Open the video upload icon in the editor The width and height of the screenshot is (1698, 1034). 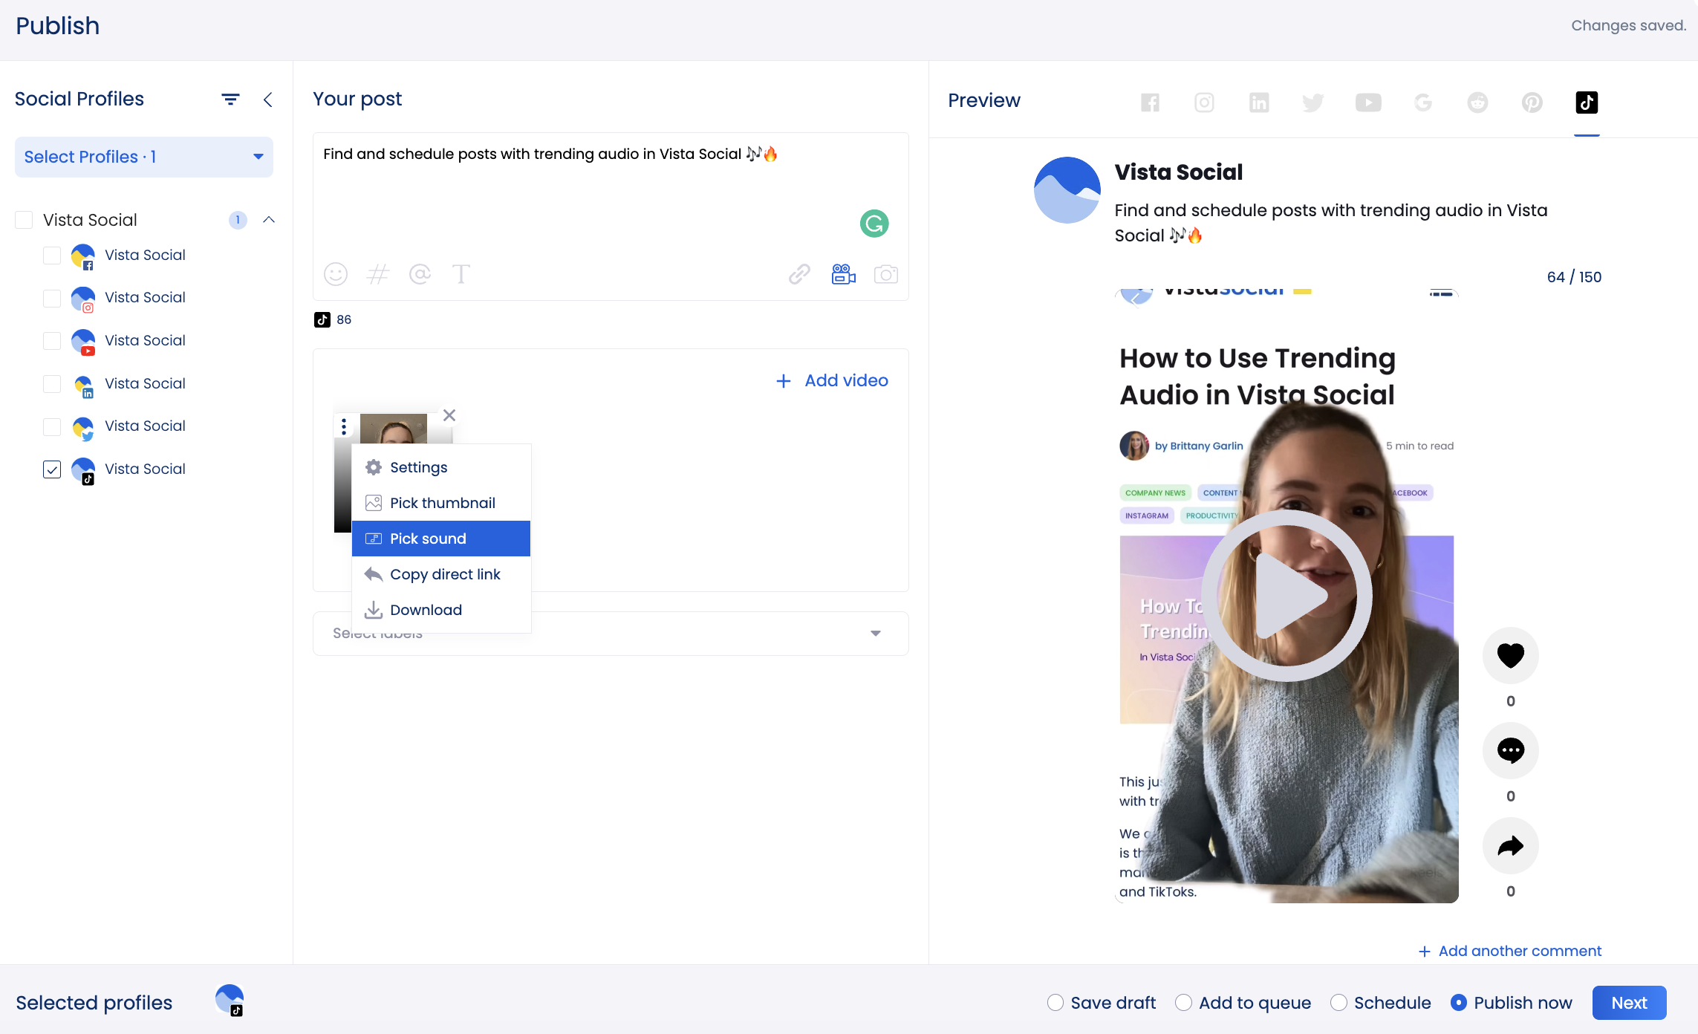[843, 274]
